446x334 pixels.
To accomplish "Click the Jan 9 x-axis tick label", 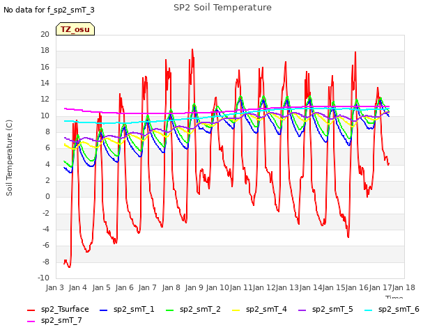I will [194, 287].
